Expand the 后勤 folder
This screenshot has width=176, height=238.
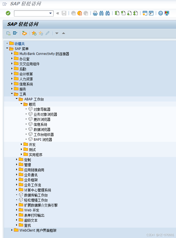click(x=12, y=69)
